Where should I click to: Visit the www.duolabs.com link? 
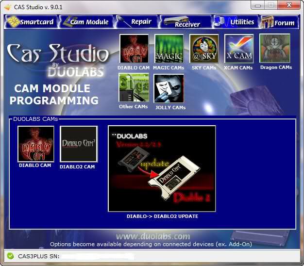click(x=152, y=236)
